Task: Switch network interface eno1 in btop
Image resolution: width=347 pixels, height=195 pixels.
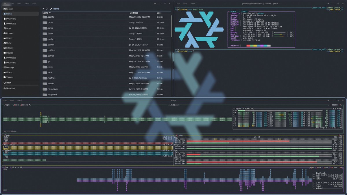Action: pyautogui.click(x=336, y=167)
